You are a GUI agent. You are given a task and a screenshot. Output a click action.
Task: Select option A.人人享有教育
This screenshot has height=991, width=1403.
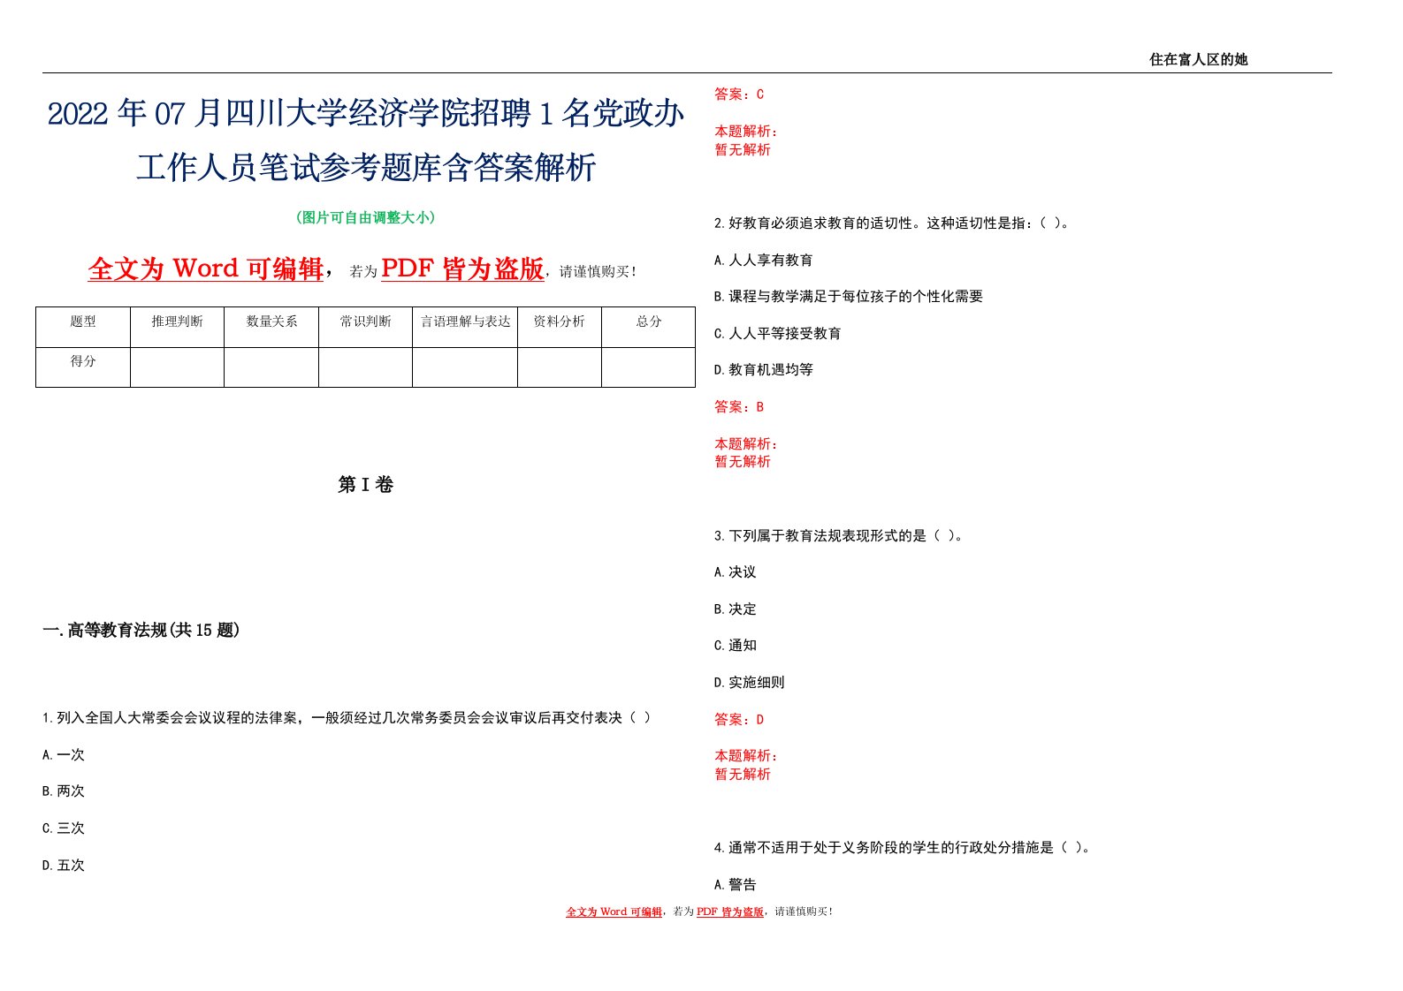[764, 261]
